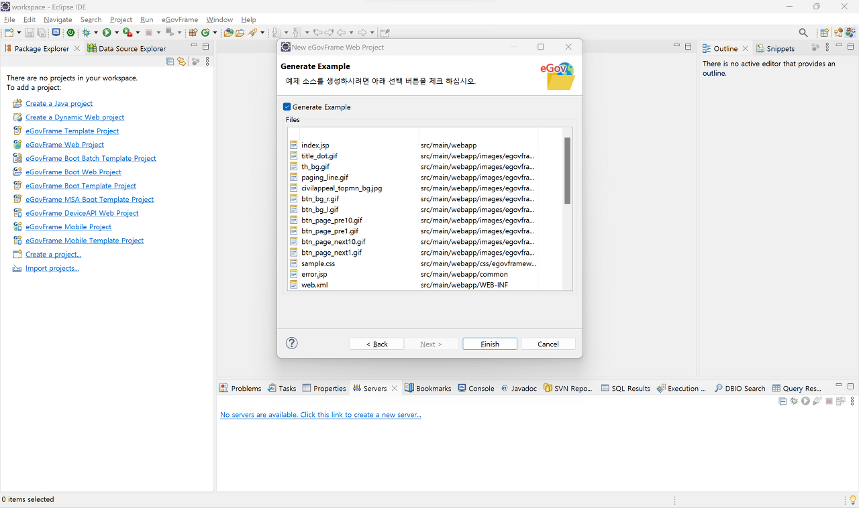859x508 pixels.
Task: Click the New wizard toolbar icon
Action: click(x=9, y=32)
